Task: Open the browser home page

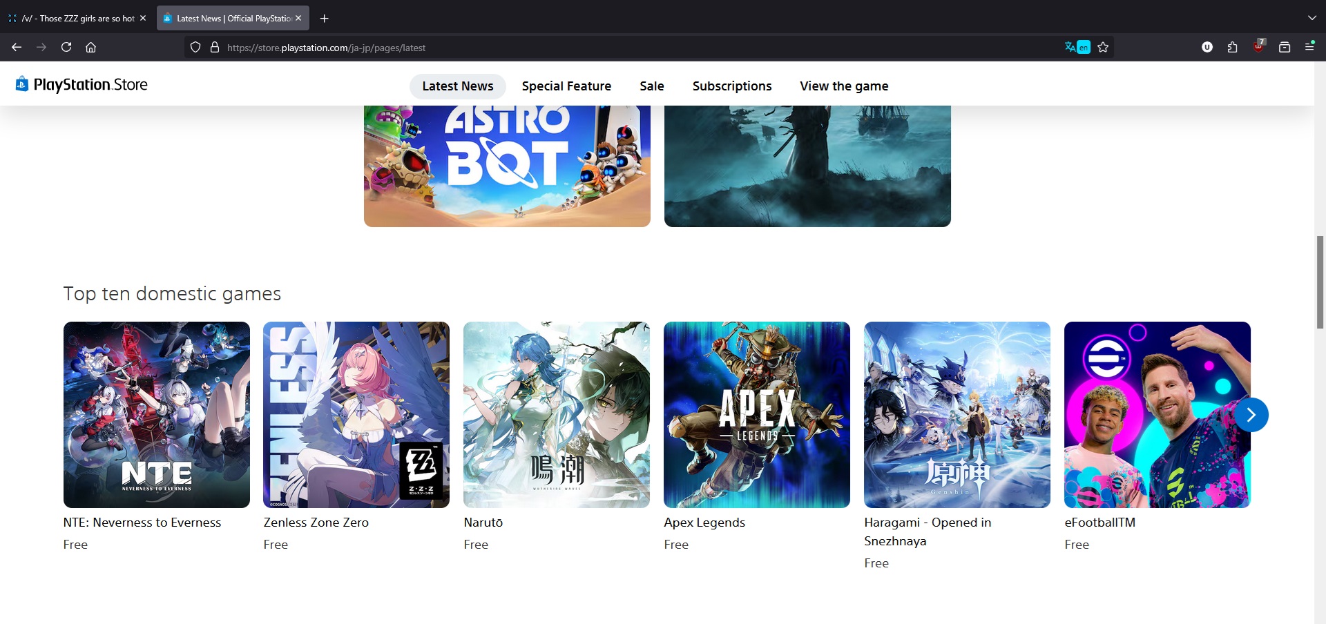Action: [90, 47]
